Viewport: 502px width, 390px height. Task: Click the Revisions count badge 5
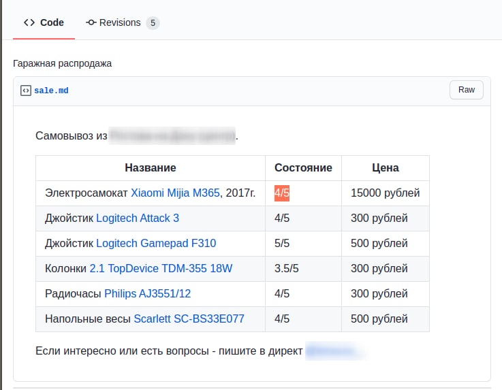coord(153,23)
